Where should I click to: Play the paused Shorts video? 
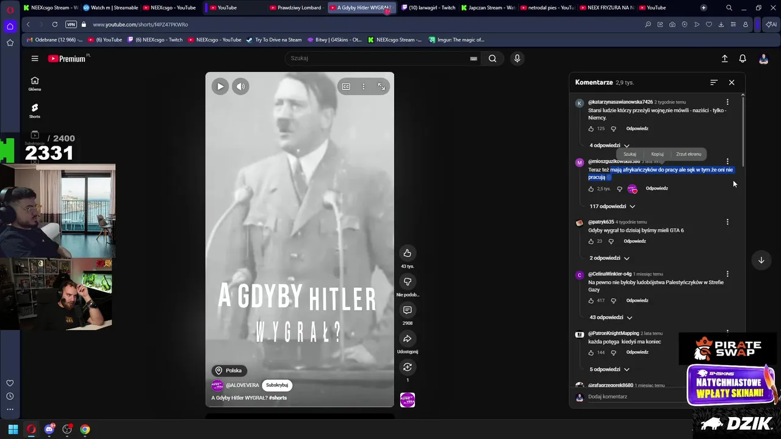point(220,87)
